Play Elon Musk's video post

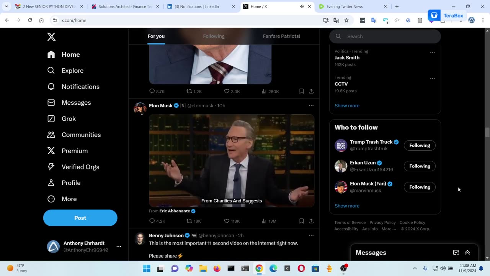[x=232, y=160]
